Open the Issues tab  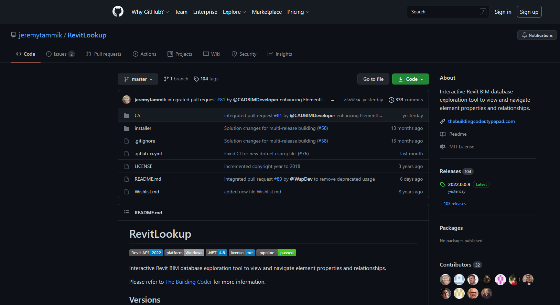(x=61, y=54)
